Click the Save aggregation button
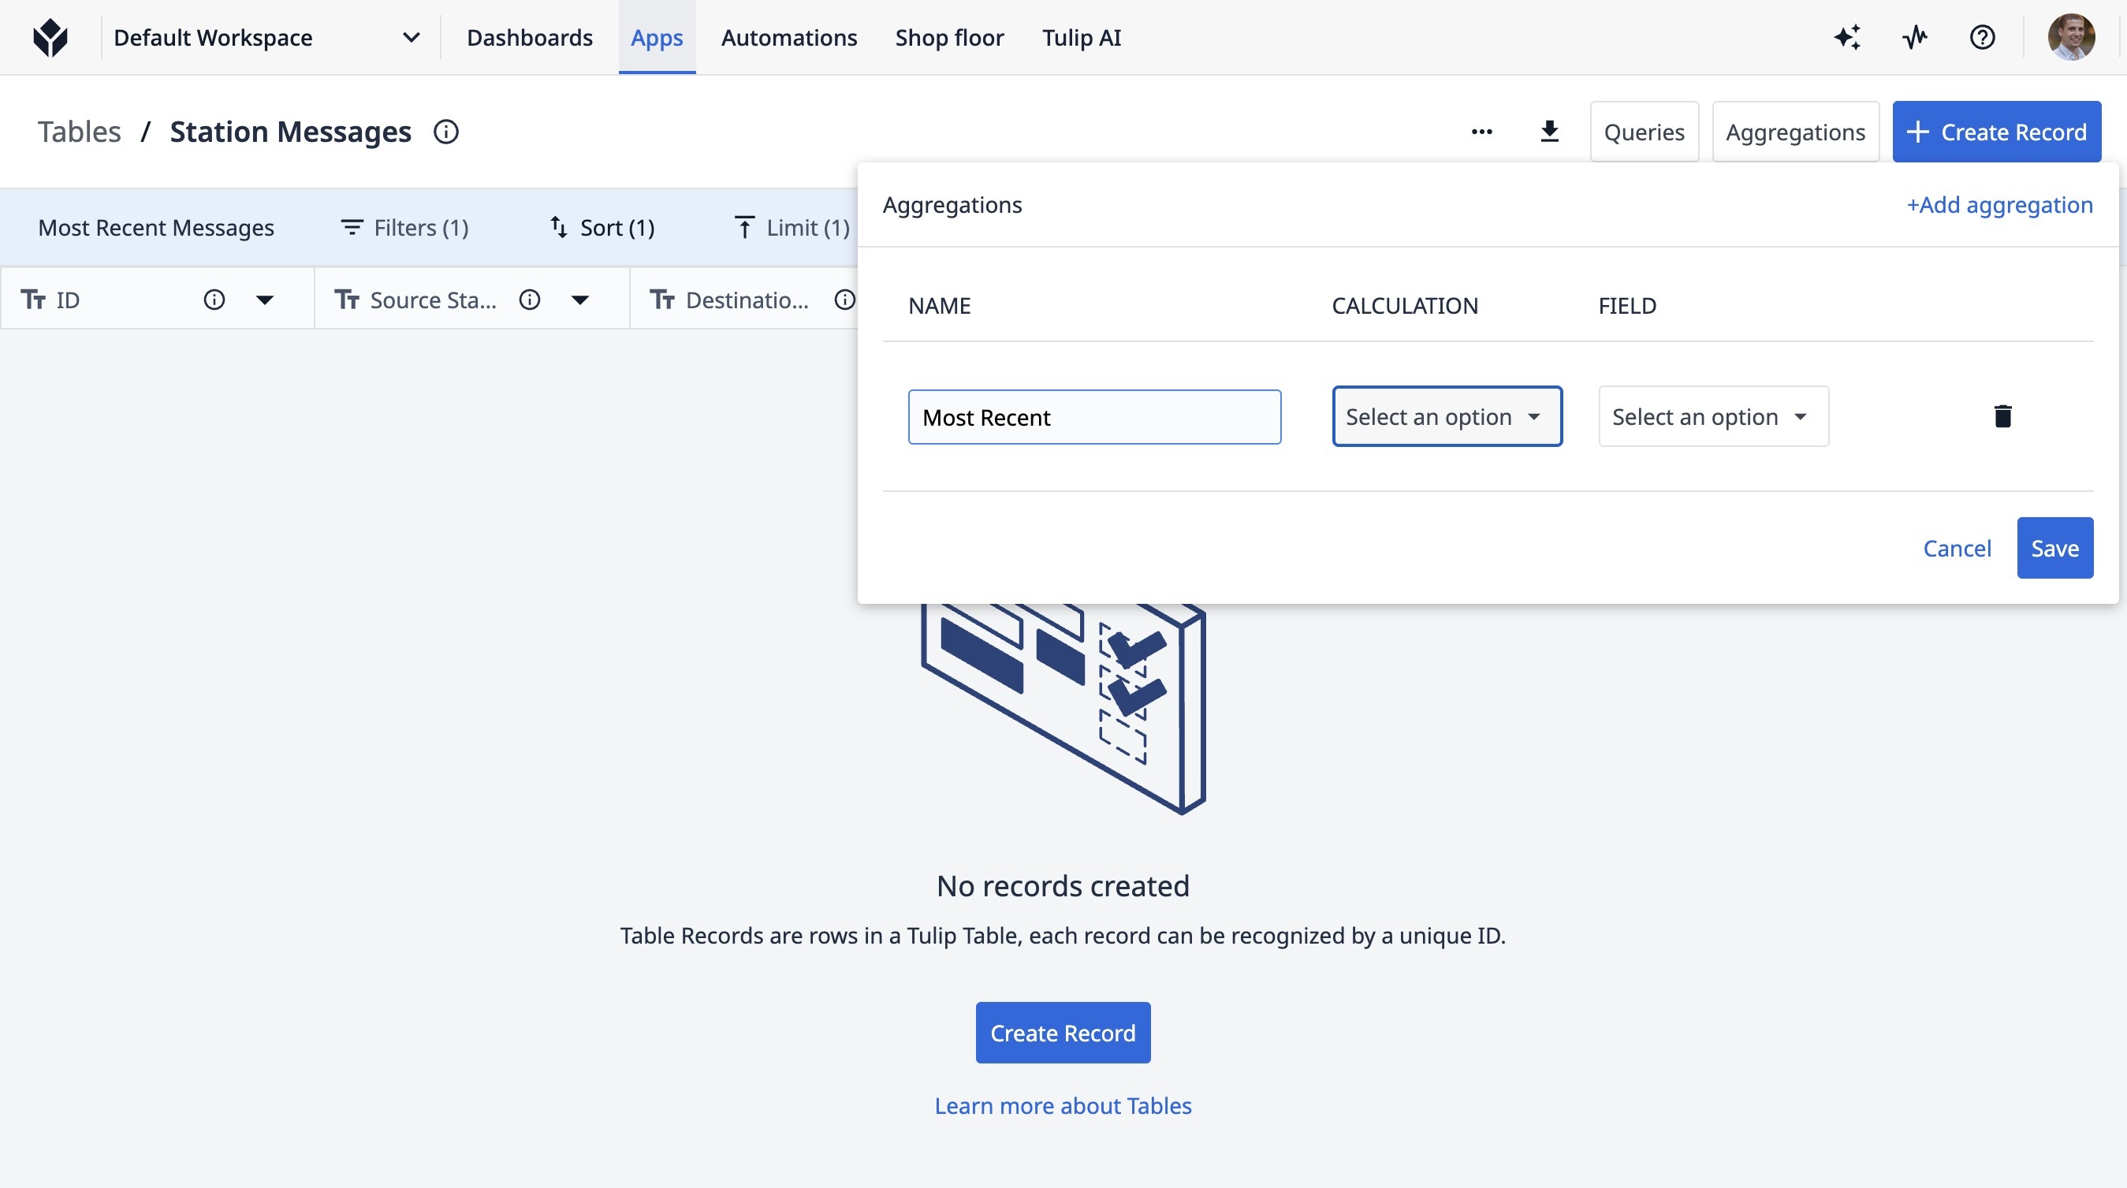 coord(2054,548)
